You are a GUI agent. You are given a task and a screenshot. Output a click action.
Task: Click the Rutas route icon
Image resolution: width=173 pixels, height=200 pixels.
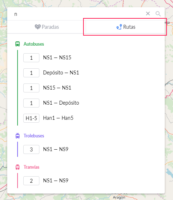coord(119,27)
